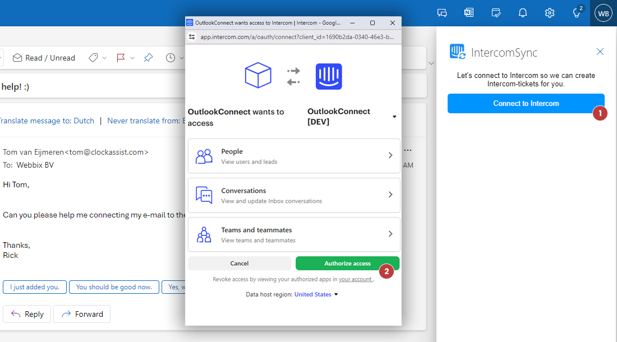This screenshot has width=617, height=342.
Task: Flag the message with flag icon
Action: tap(121, 58)
